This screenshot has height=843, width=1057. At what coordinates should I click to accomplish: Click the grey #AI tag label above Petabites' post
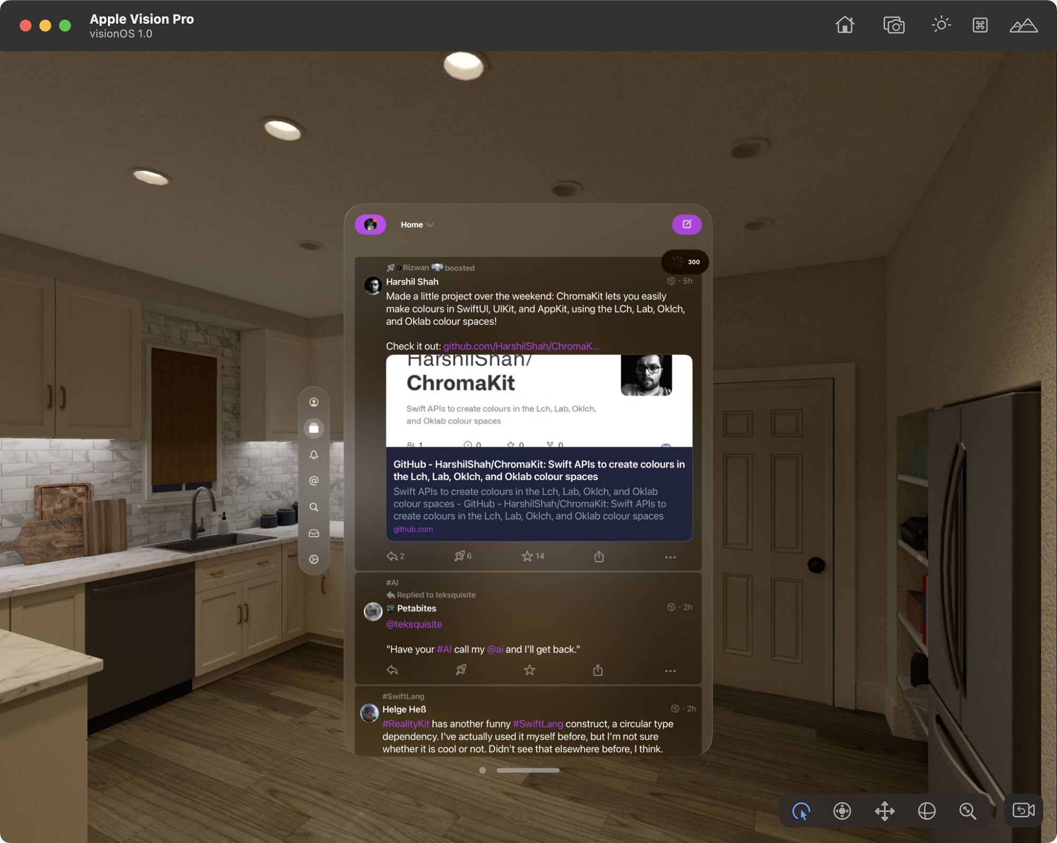point(392,582)
